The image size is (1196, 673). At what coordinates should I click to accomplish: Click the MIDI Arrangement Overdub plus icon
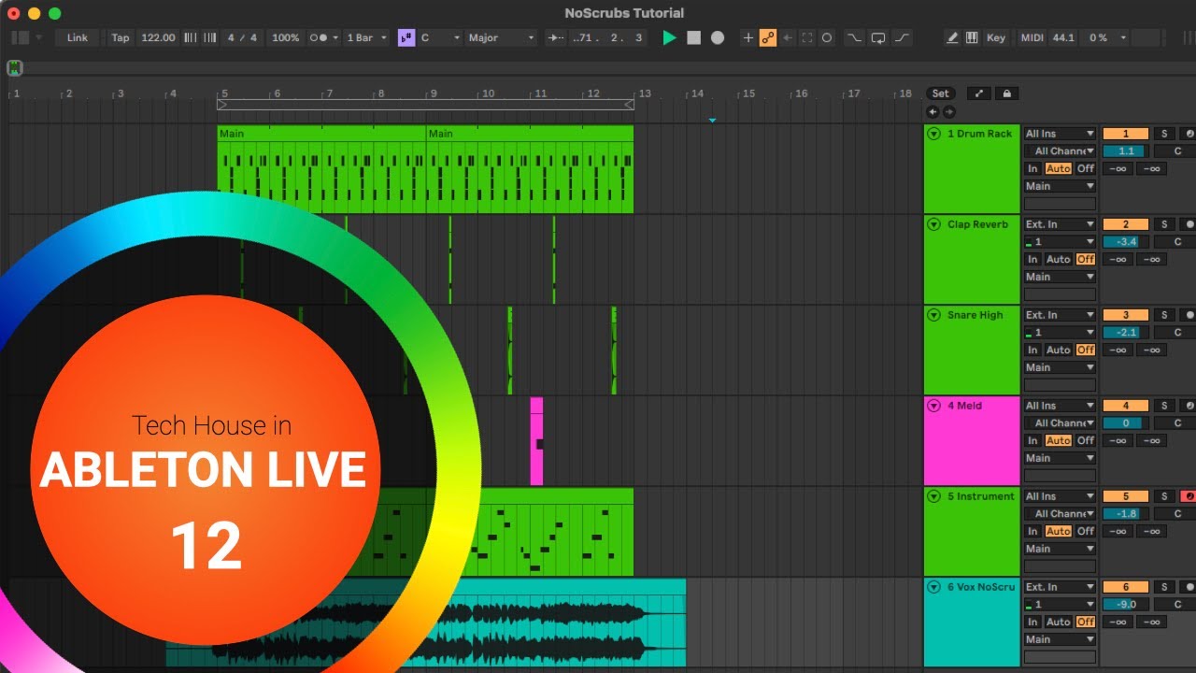747,37
